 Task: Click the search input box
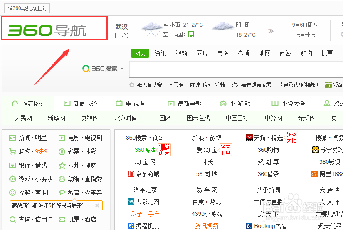[236, 69]
